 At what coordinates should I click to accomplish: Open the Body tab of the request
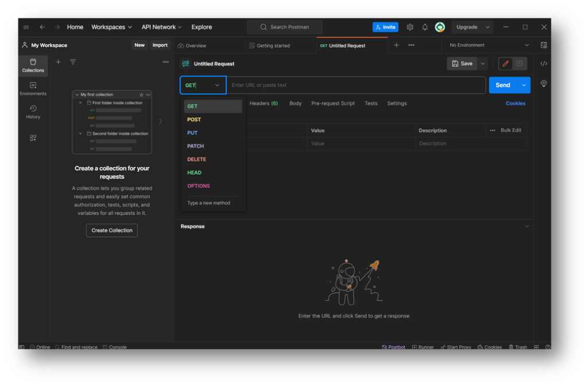(295, 103)
